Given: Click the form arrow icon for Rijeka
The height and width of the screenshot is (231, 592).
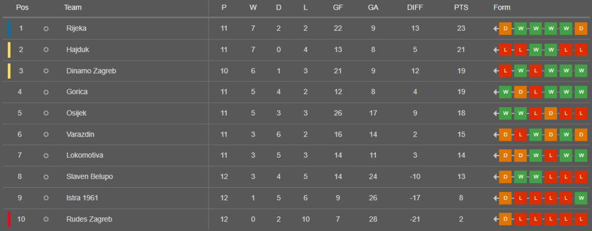Looking at the screenshot, I should [x=496, y=28].
